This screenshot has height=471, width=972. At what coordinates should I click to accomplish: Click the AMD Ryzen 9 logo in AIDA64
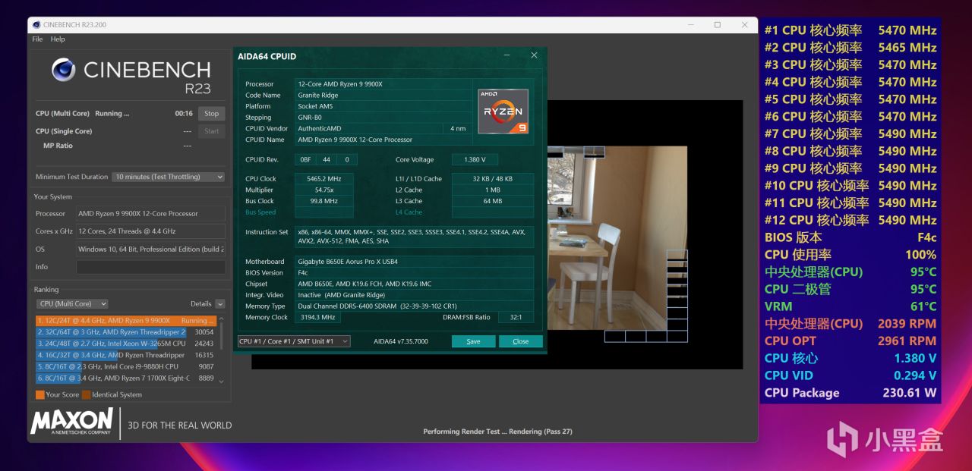point(503,111)
